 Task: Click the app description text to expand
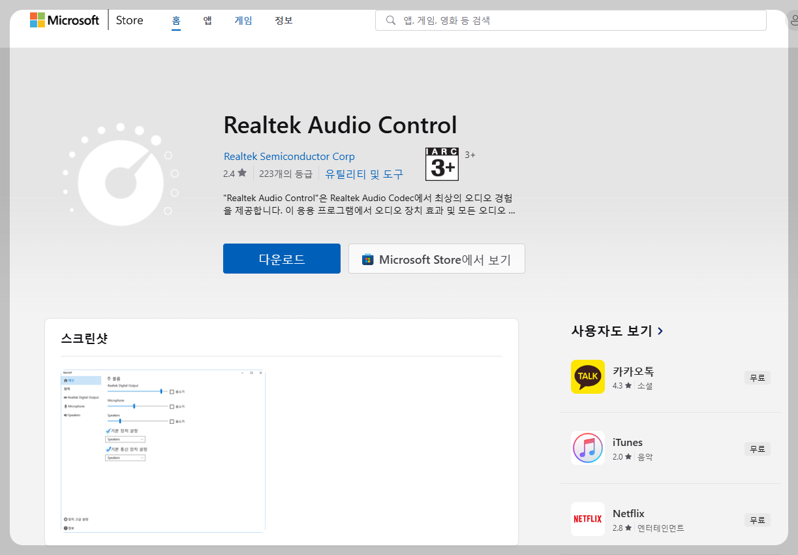tap(370, 204)
